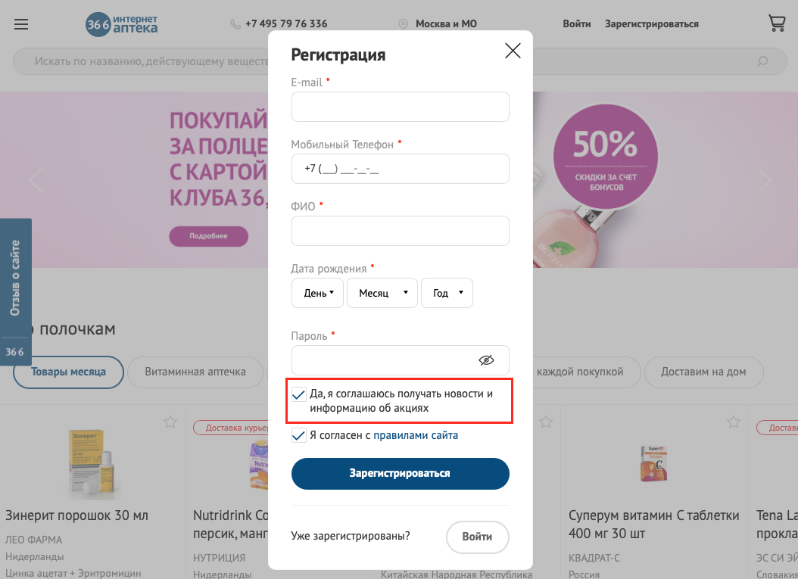Favorite Суперум витамин C via its star icon

[x=733, y=422]
